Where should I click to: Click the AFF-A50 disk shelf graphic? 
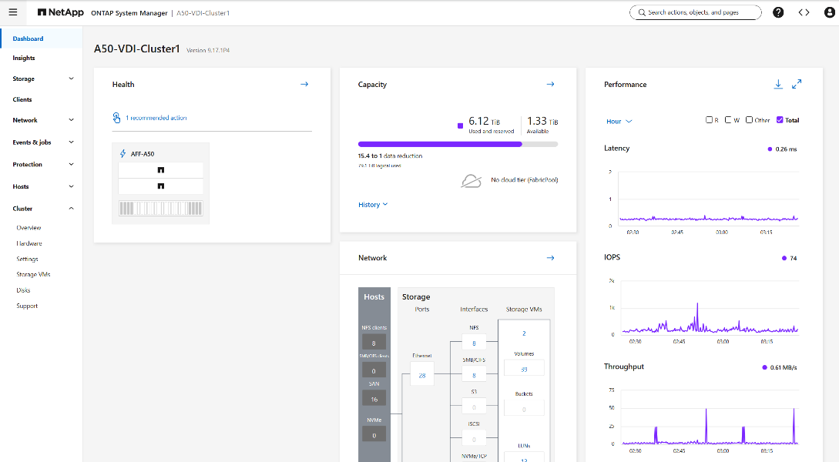pyautogui.click(x=160, y=208)
